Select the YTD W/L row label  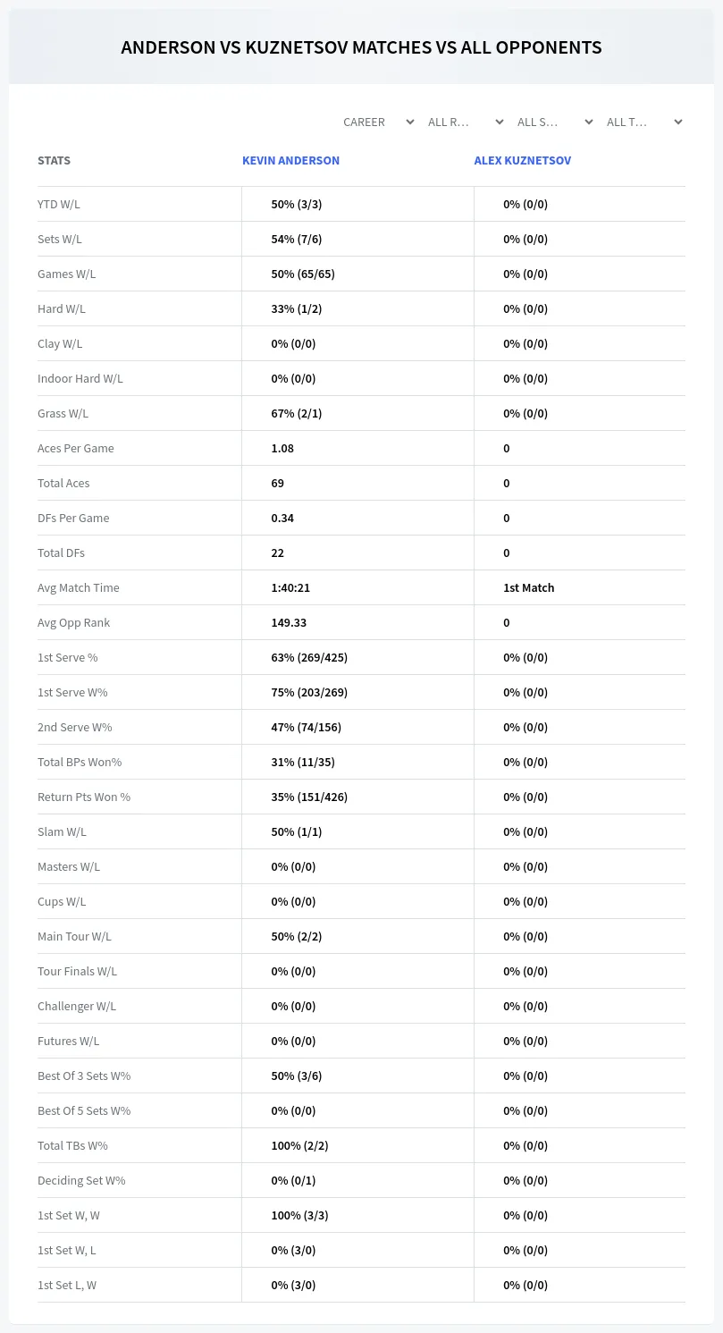pos(59,204)
